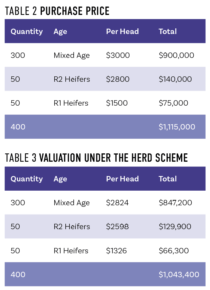
Task: Select the $1500 per head cell
Action: click(117, 103)
